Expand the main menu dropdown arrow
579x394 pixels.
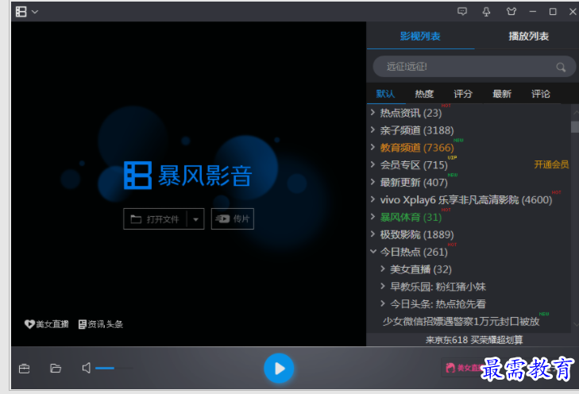point(35,12)
